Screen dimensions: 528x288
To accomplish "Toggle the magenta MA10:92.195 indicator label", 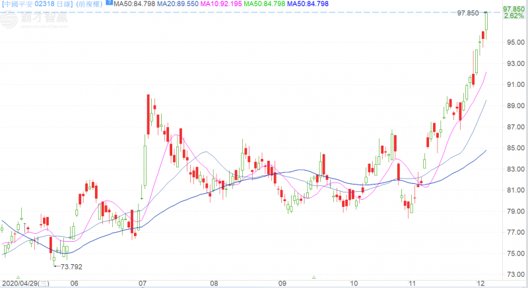I will click(220, 4).
